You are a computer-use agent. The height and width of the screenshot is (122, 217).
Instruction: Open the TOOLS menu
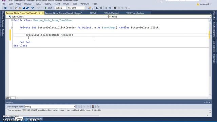pyautogui.click(x=66, y=4)
